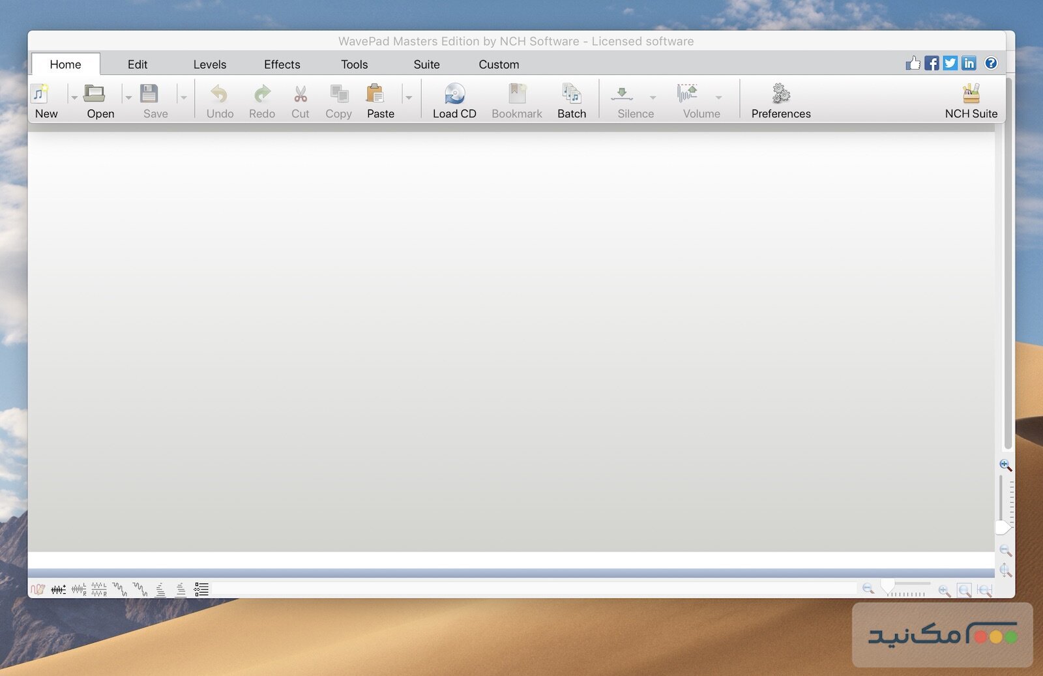The width and height of the screenshot is (1043, 676).
Task: Toggle the list view icon in bottom bar
Action: point(201,589)
